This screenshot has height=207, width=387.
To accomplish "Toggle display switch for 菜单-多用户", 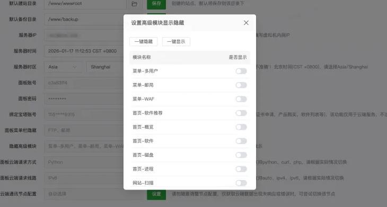I will coord(241,71).
